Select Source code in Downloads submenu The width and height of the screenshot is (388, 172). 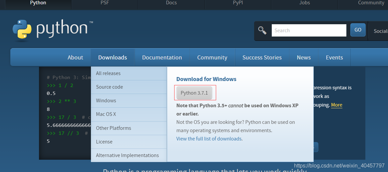click(x=129, y=87)
